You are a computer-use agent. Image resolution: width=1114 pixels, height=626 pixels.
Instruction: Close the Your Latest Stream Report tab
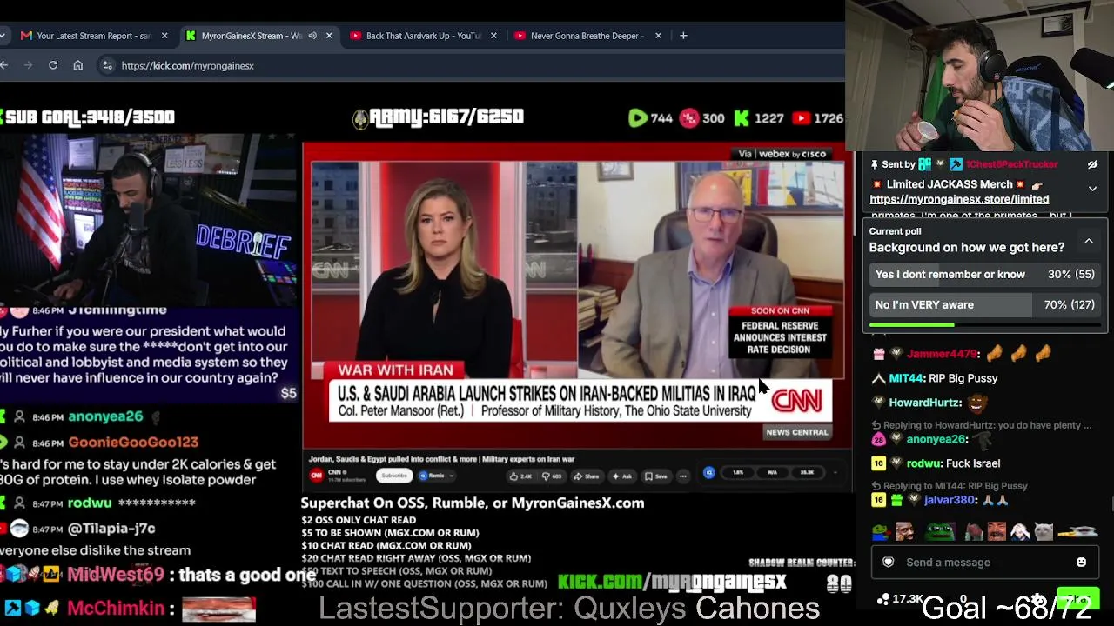(164, 36)
